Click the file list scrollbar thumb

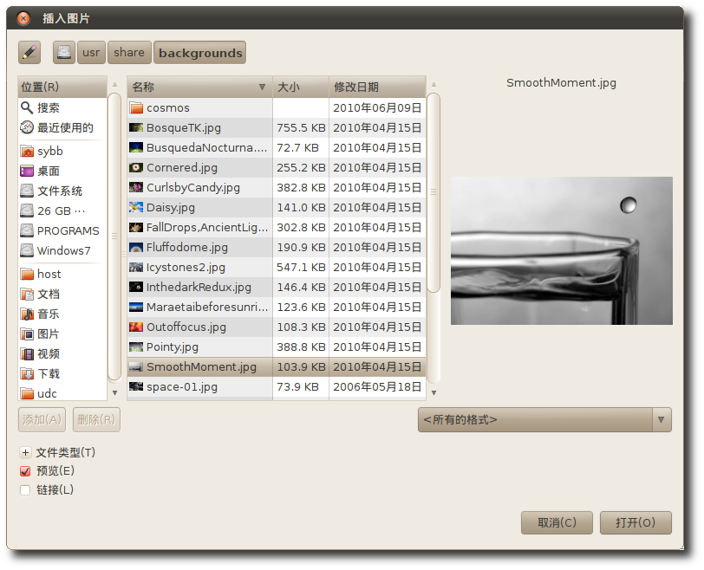click(x=433, y=192)
